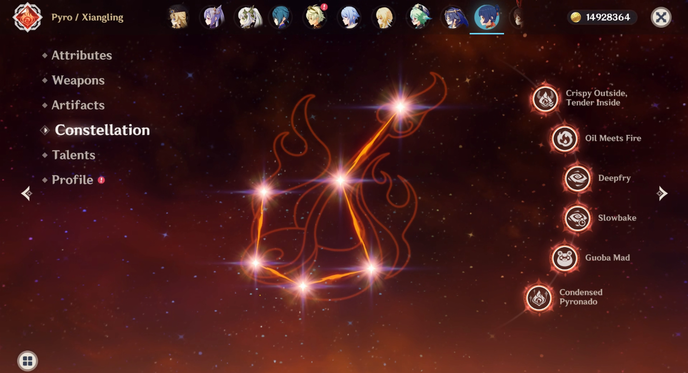Open the grid menu icon
Screen dimensions: 688x373
[x=28, y=361]
